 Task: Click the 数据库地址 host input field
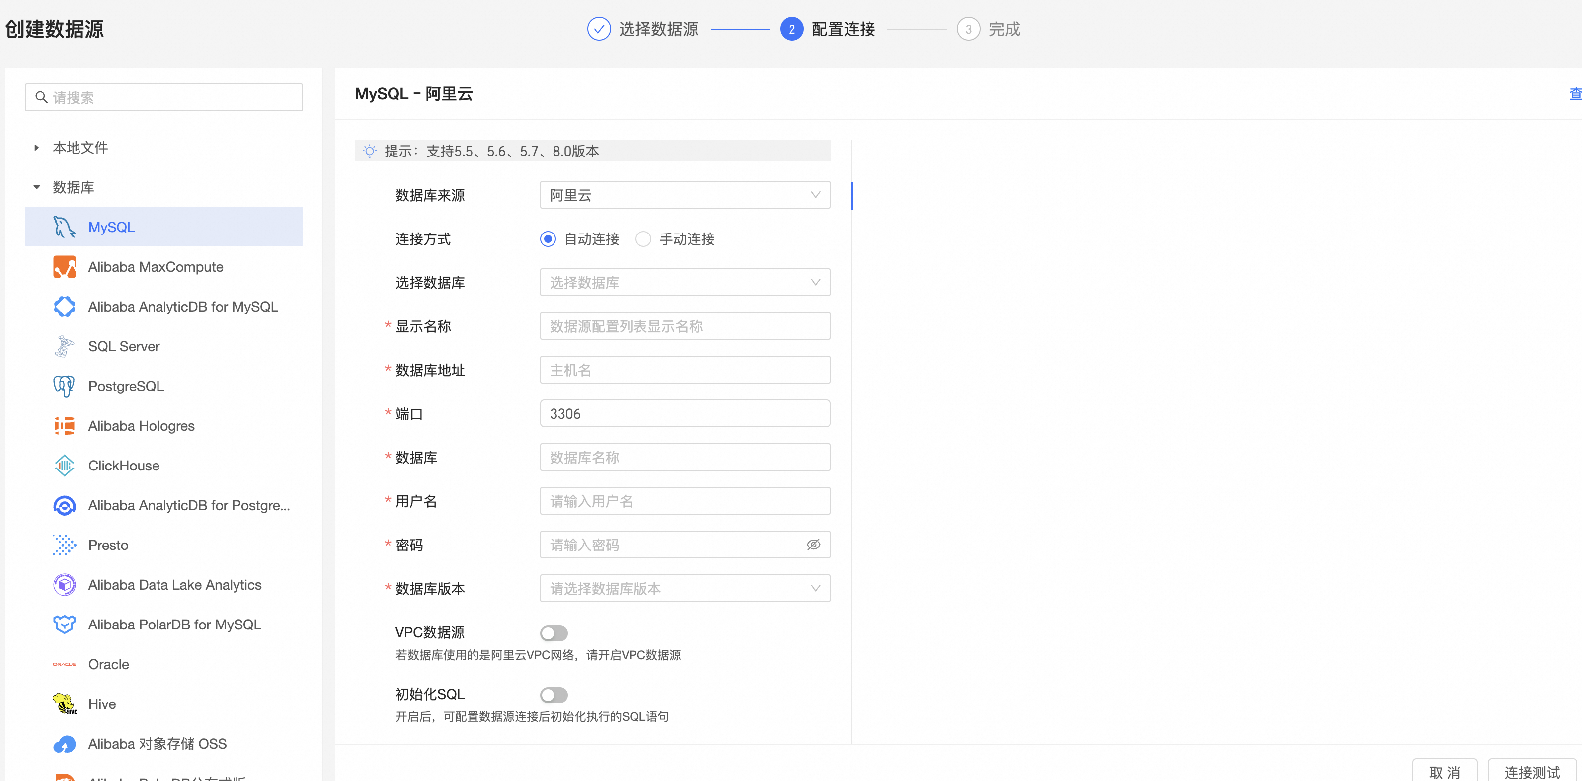[685, 370]
